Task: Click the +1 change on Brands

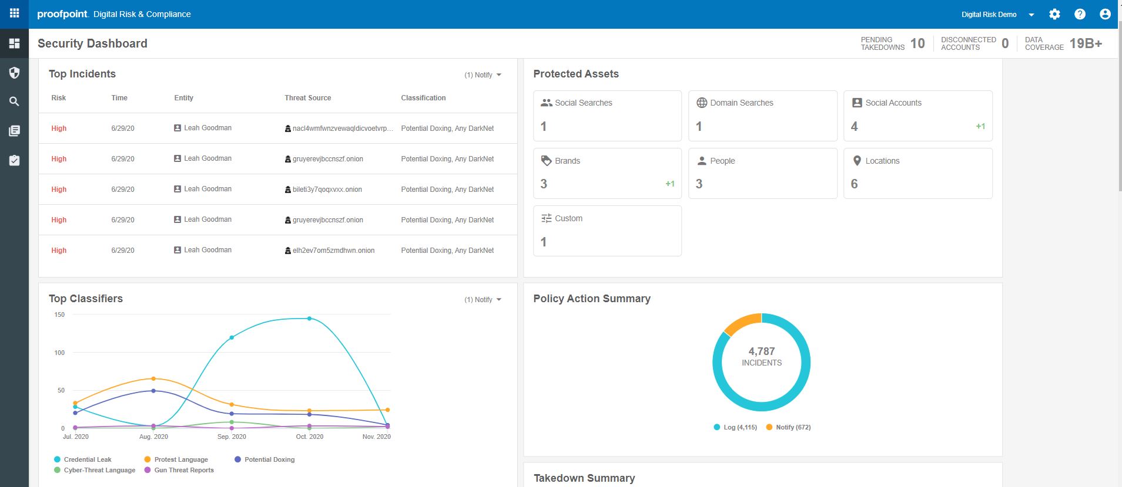Action: pos(670,184)
